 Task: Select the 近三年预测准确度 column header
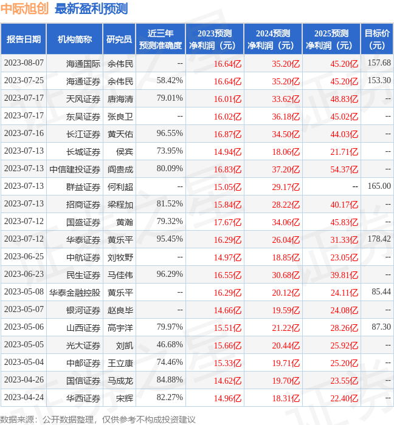(161, 39)
